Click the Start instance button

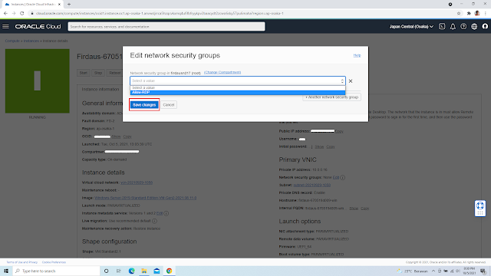(x=84, y=73)
